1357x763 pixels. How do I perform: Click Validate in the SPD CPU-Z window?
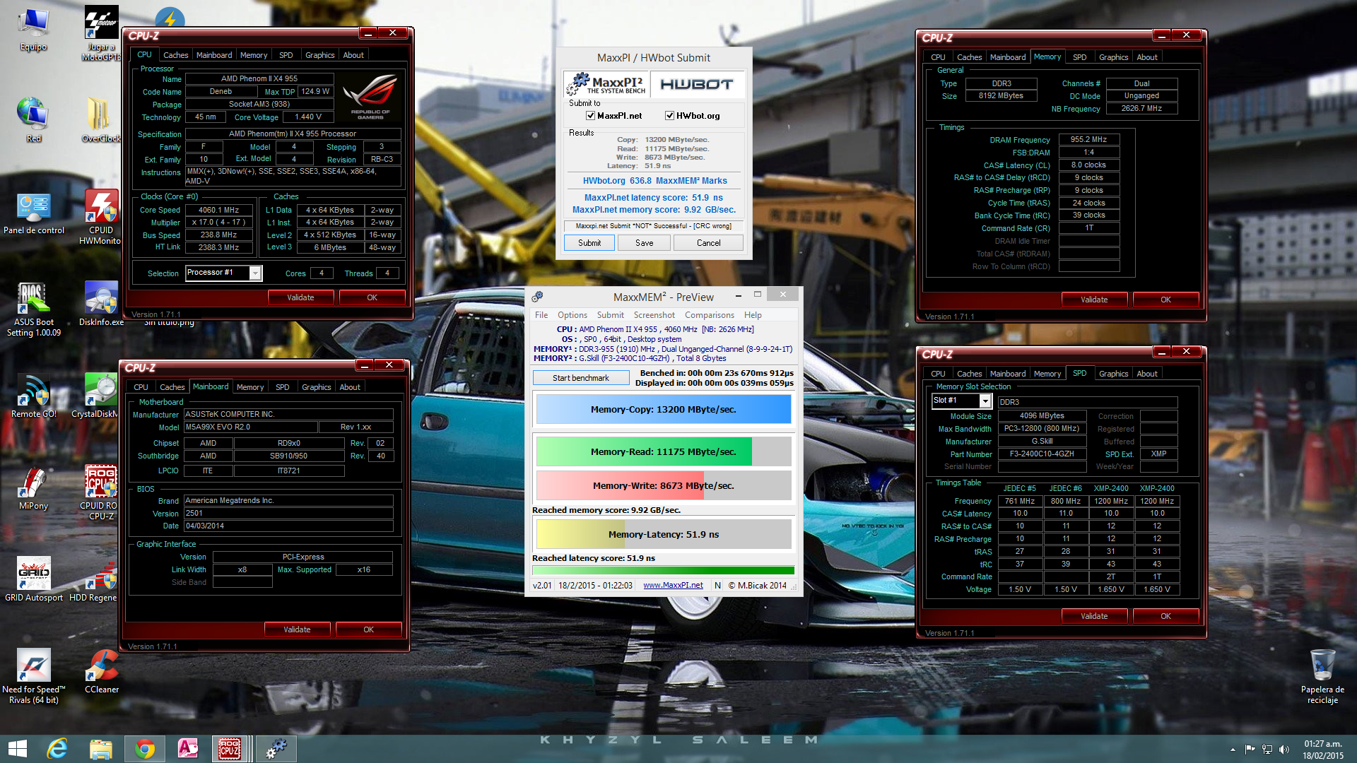click(x=1094, y=617)
